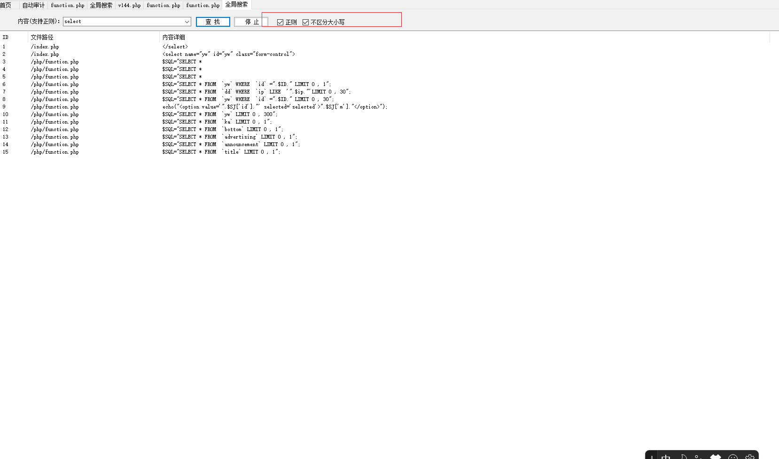Switch to the 首页 tab
This screenshot has width=779, height=459.
pyautogui.click(x=7, y=5)
